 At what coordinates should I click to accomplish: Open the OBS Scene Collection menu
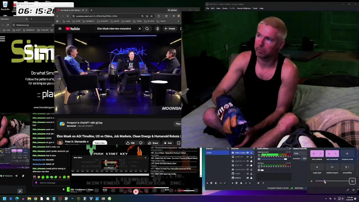[244, 8]
